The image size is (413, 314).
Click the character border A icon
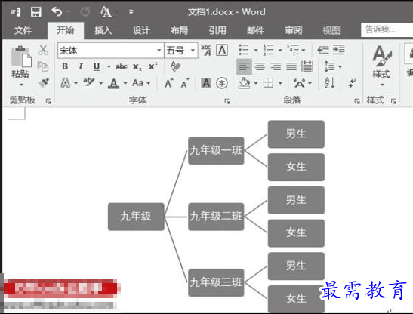coord(222,50)
